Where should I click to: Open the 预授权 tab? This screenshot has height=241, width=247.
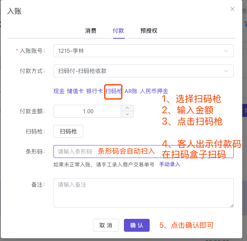pos(148,31)
